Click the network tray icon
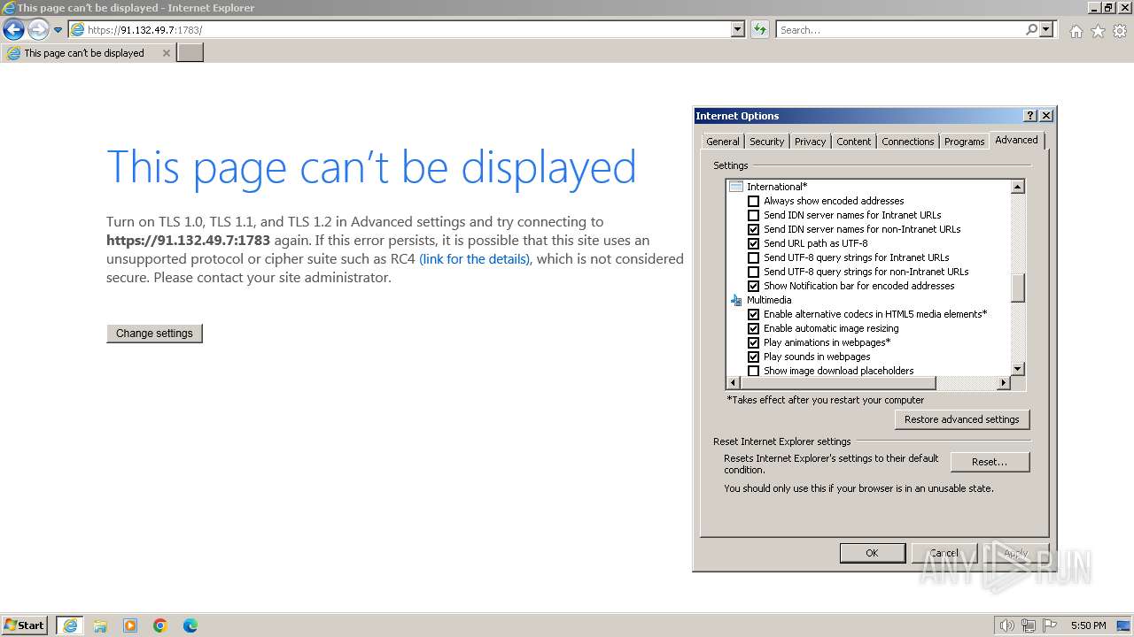Screen dimensions: 1134x637 [x=1029, y=625]
